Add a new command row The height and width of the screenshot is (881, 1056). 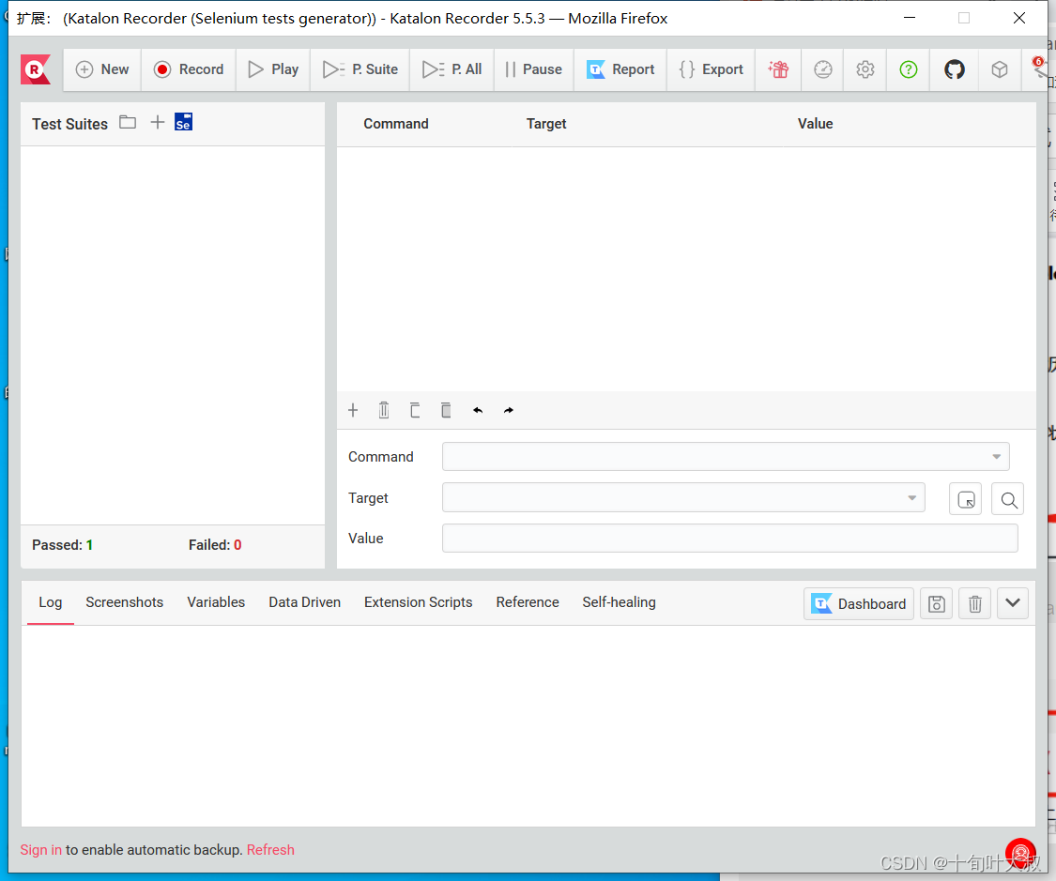(x=353, y=411)
